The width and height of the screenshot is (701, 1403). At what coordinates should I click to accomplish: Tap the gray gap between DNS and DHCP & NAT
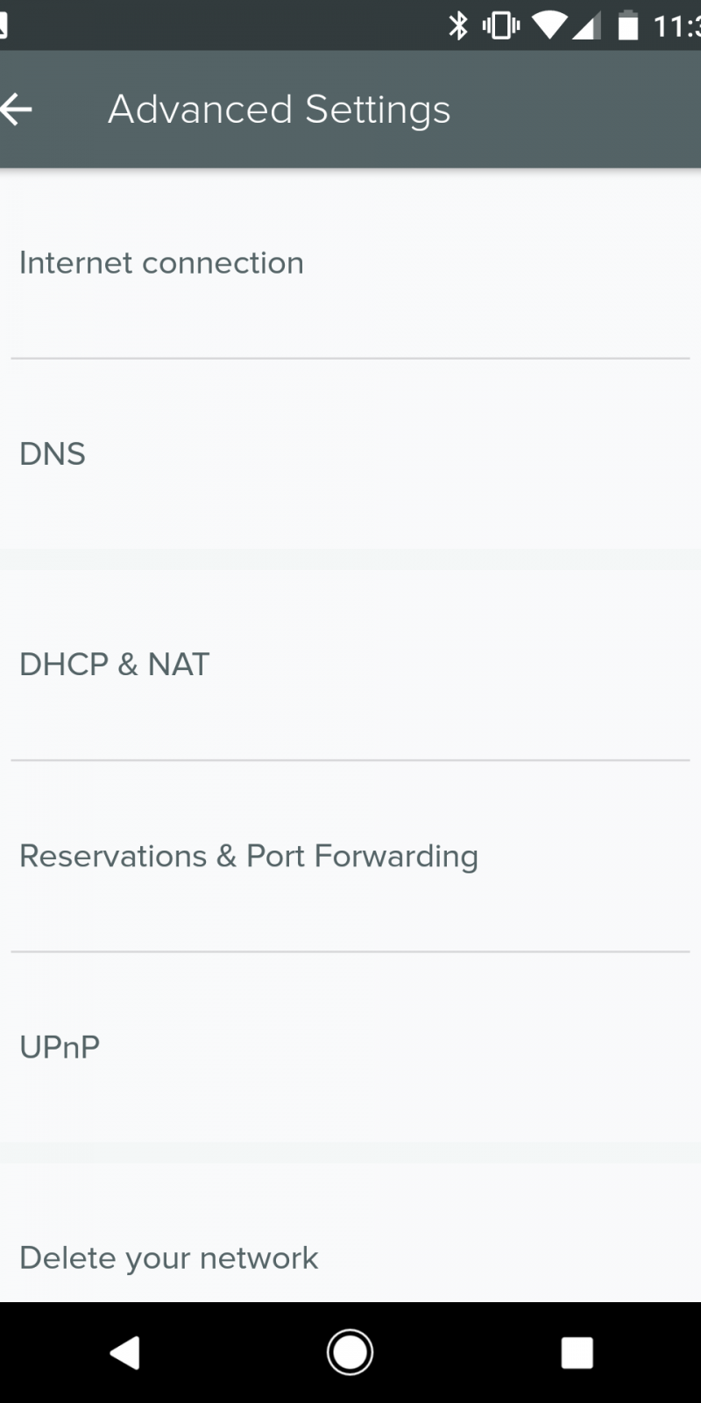click(350, 559)
